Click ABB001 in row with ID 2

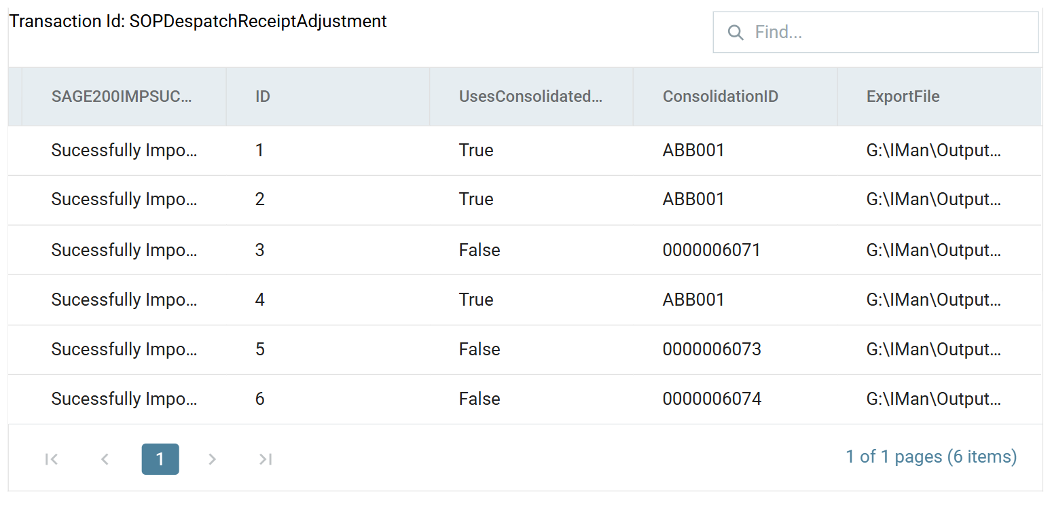tap(693, 199)
